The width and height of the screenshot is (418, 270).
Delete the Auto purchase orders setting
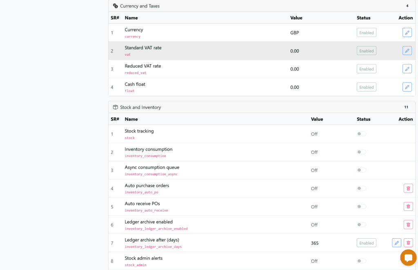click(408, 188)
